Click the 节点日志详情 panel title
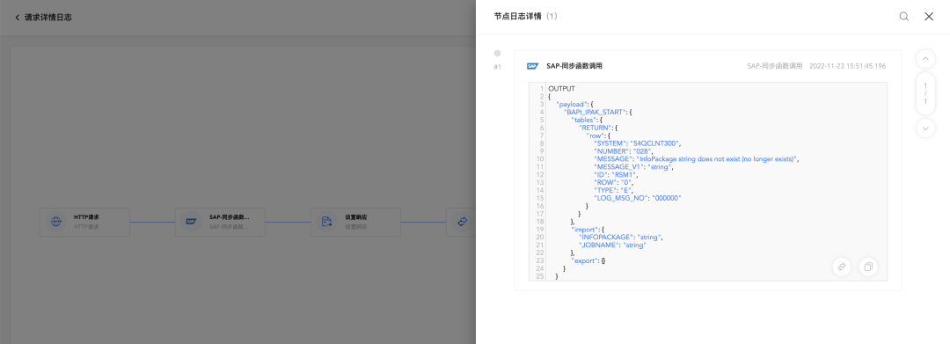The image size is (950, 344). tap(517, 17)
